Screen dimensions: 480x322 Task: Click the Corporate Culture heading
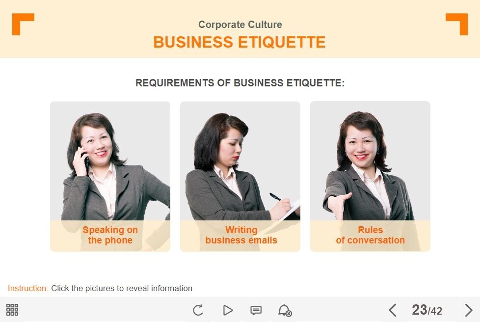click(240, 25)
